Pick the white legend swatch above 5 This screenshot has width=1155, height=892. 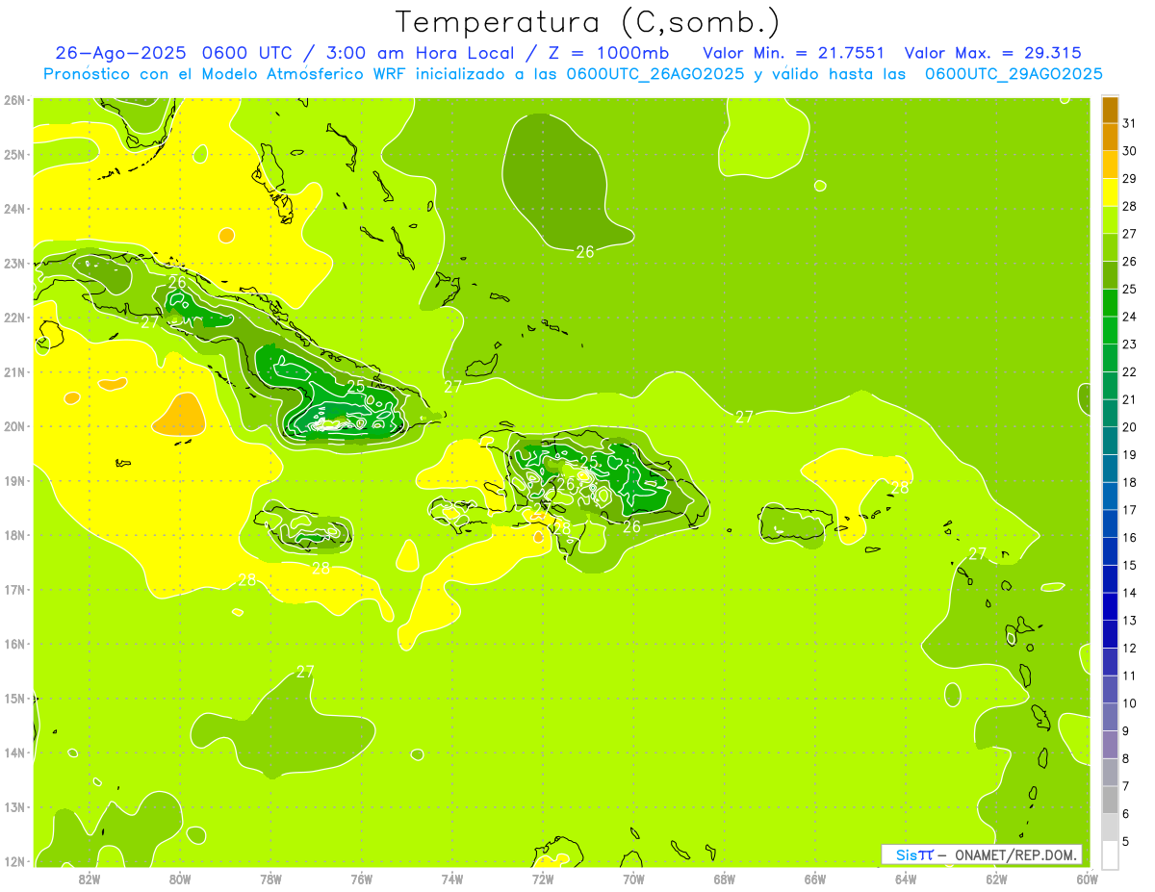tap(1110, 854)
